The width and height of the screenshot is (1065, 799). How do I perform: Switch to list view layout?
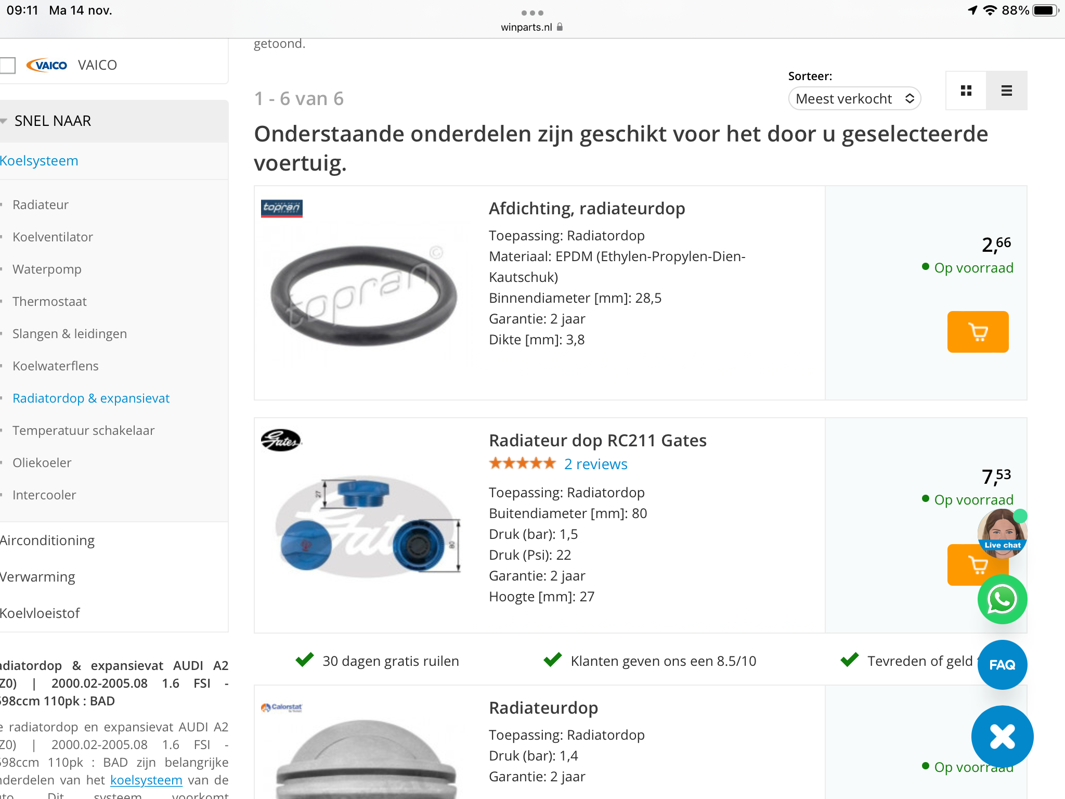pos(1007,91)
